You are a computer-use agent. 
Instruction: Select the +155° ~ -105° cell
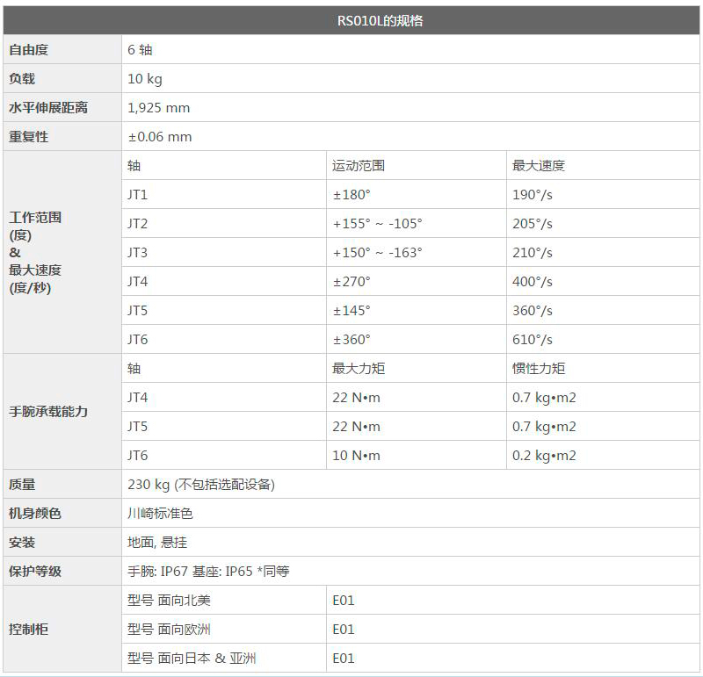377,223
